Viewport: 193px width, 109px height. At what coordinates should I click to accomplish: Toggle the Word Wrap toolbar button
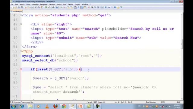coord(76,7)
